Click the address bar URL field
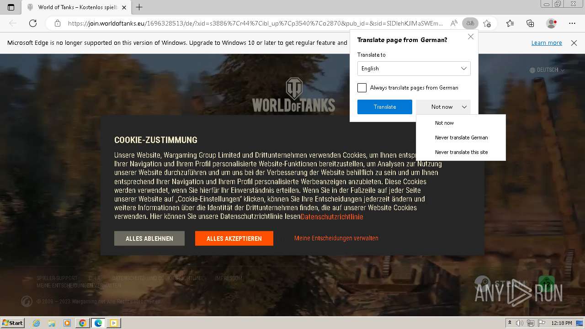 tap(255, 23)
